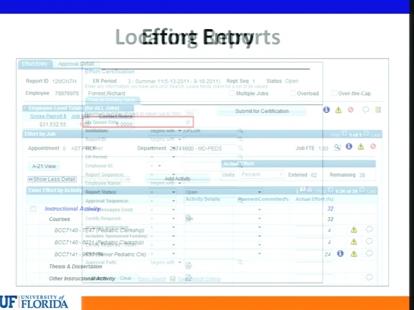The image size is (414, 310).
Task: Select the '$31,532.55' gross payroll value
Action: [52, 125]
